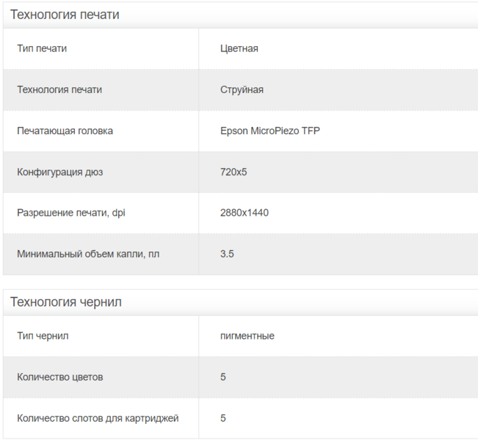Click the "5" value beside "Количество цветов"
The width and height of the screenshot is (478, 440).
coord(223,377)
